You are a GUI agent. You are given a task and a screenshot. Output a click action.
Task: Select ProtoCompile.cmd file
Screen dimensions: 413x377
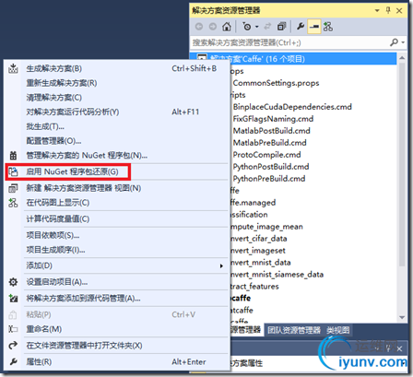click(266, 155)
